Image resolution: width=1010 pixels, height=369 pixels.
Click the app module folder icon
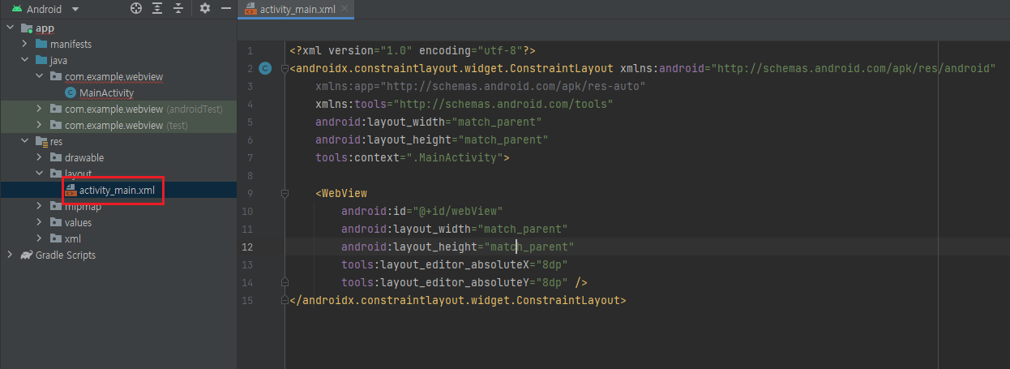click(26, 28)
